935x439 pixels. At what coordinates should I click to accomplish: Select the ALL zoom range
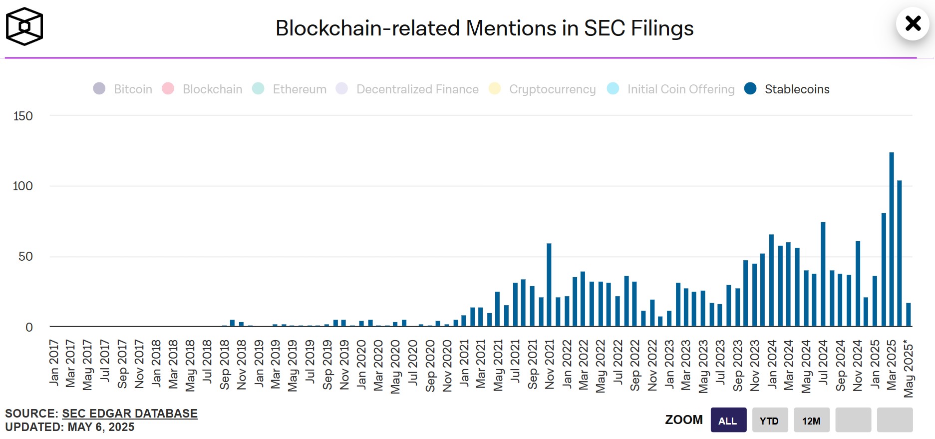pos(728,420)
